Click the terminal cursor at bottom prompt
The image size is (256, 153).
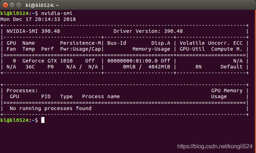click(43, 120)
